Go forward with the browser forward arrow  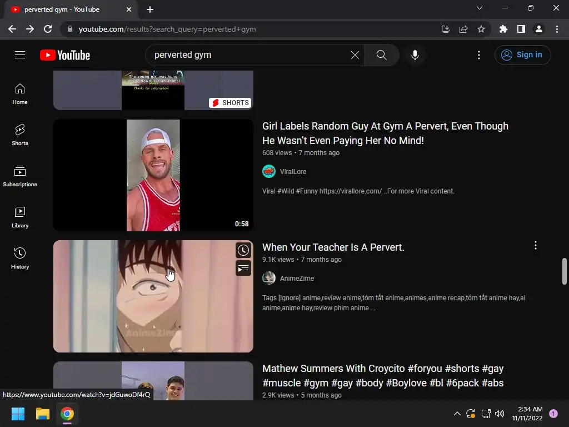[x=30, y=29]
